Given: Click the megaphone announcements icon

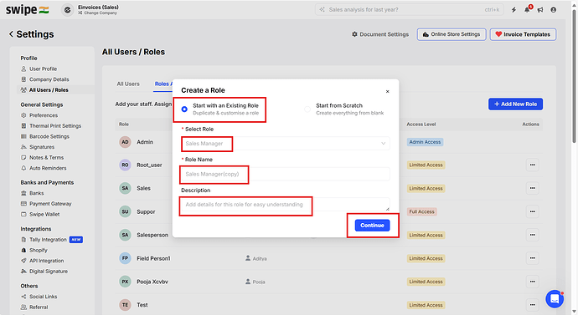Looking at the screenshot, I should point(540,10).
